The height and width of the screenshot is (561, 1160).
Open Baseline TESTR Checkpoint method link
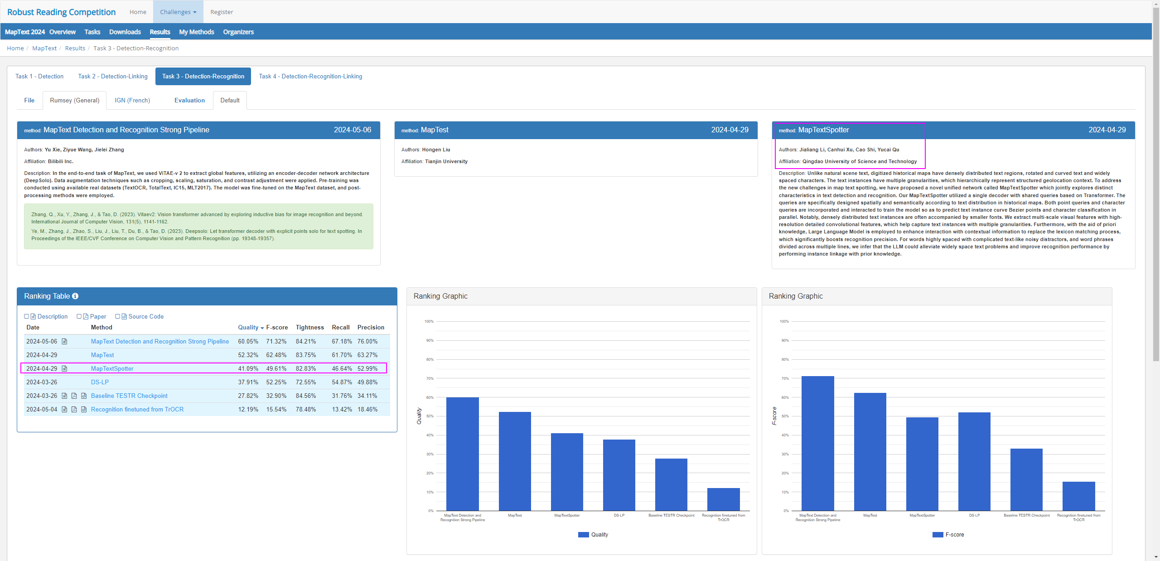pyautogui.click(x=129, y=396)
